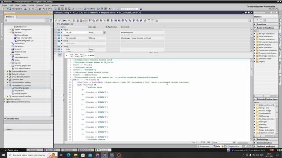This screenshot has height=158, width=282.
Task: Collapse the Details view panel
Action: [5, 118]
